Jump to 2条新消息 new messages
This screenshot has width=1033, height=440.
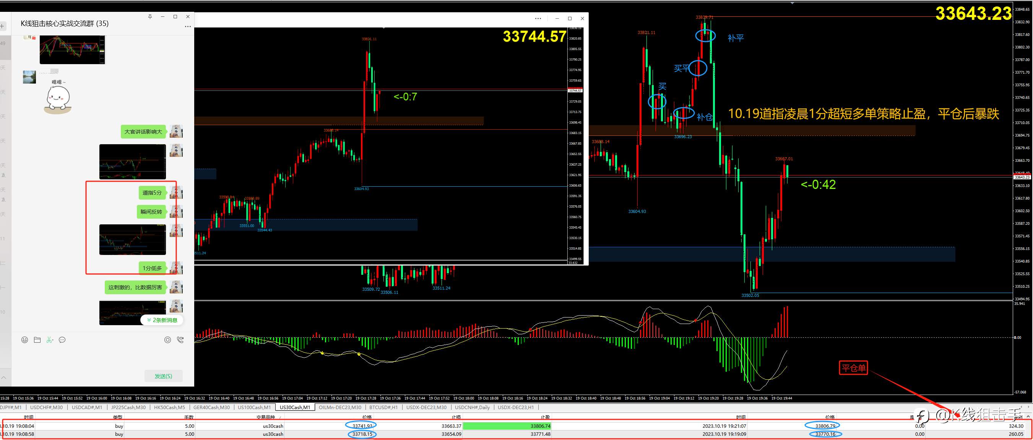162,320
